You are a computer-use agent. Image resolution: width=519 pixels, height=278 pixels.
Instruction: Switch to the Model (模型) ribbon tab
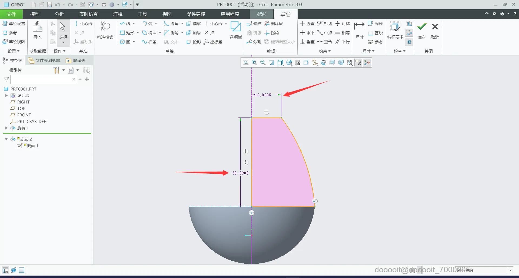point(35,14)
